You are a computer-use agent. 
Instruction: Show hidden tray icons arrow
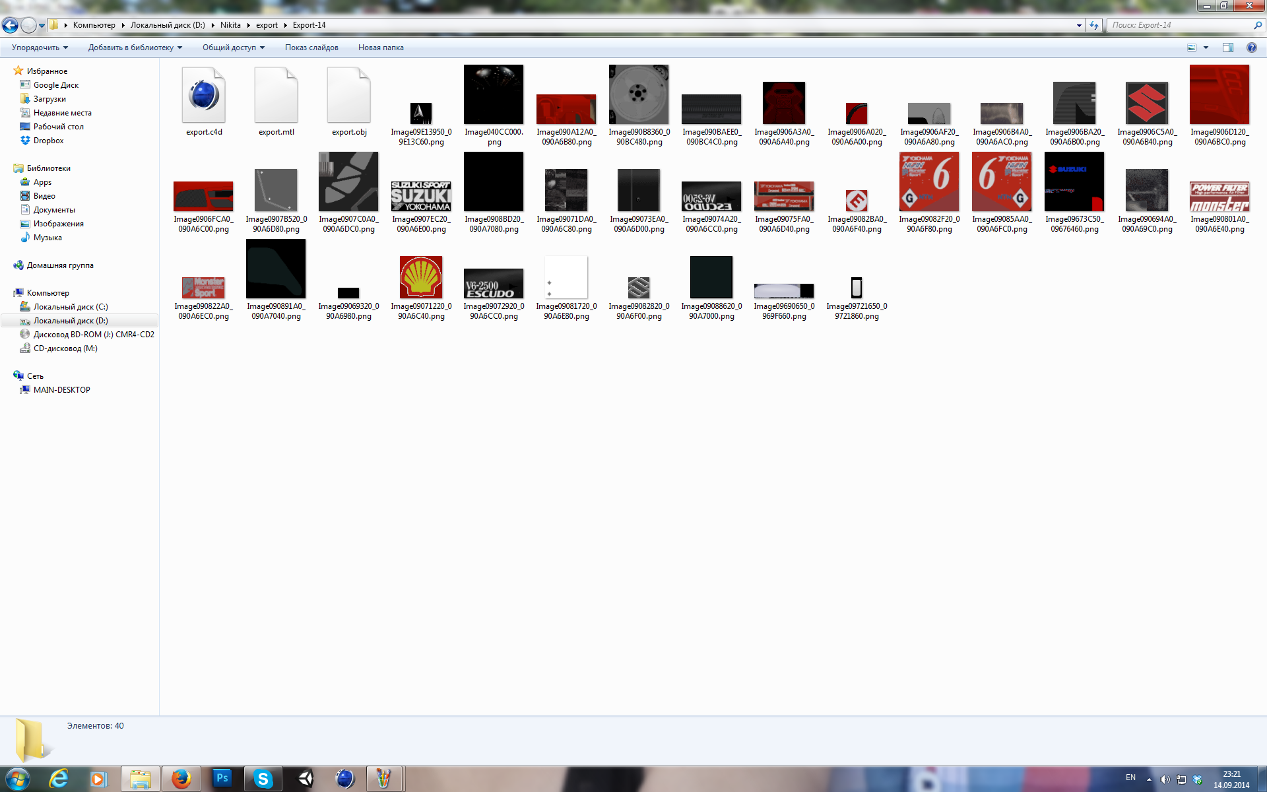click(x=1149, y=779)
